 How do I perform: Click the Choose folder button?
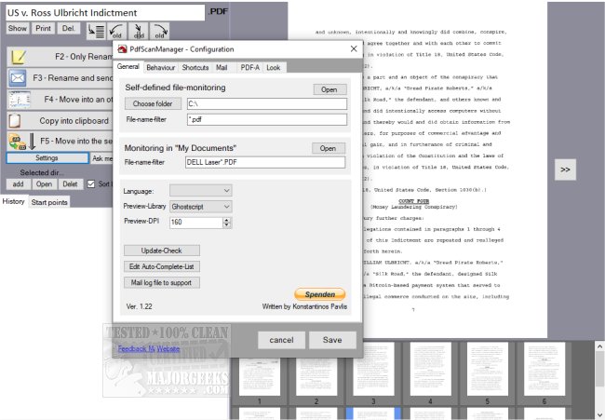pyautogui.click(x=153, y=103)
